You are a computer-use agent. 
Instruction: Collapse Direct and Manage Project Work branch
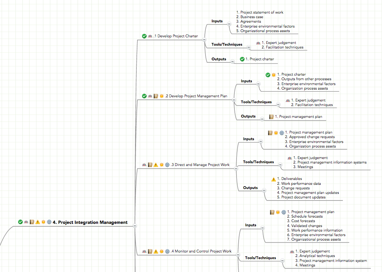pyautogui.click(x=236, y=168)
